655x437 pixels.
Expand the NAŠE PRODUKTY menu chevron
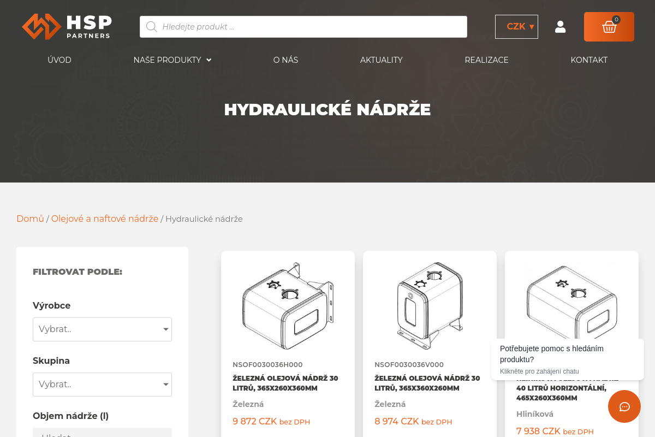(209, 60)
